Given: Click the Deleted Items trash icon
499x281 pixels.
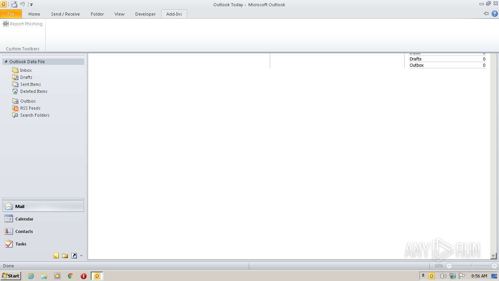Looking at the screenshot, I should coord(15,91).
